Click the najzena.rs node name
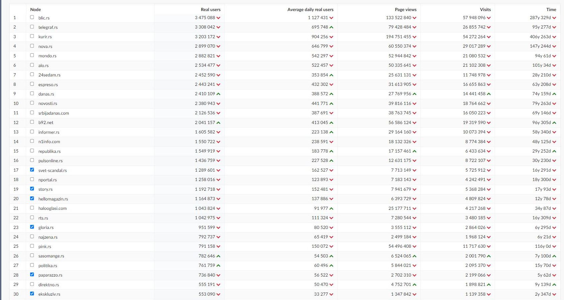564x300 pixels. [48, 237]
